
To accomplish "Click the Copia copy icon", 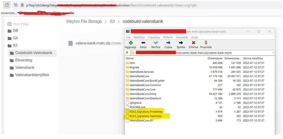I will point(168,43).
